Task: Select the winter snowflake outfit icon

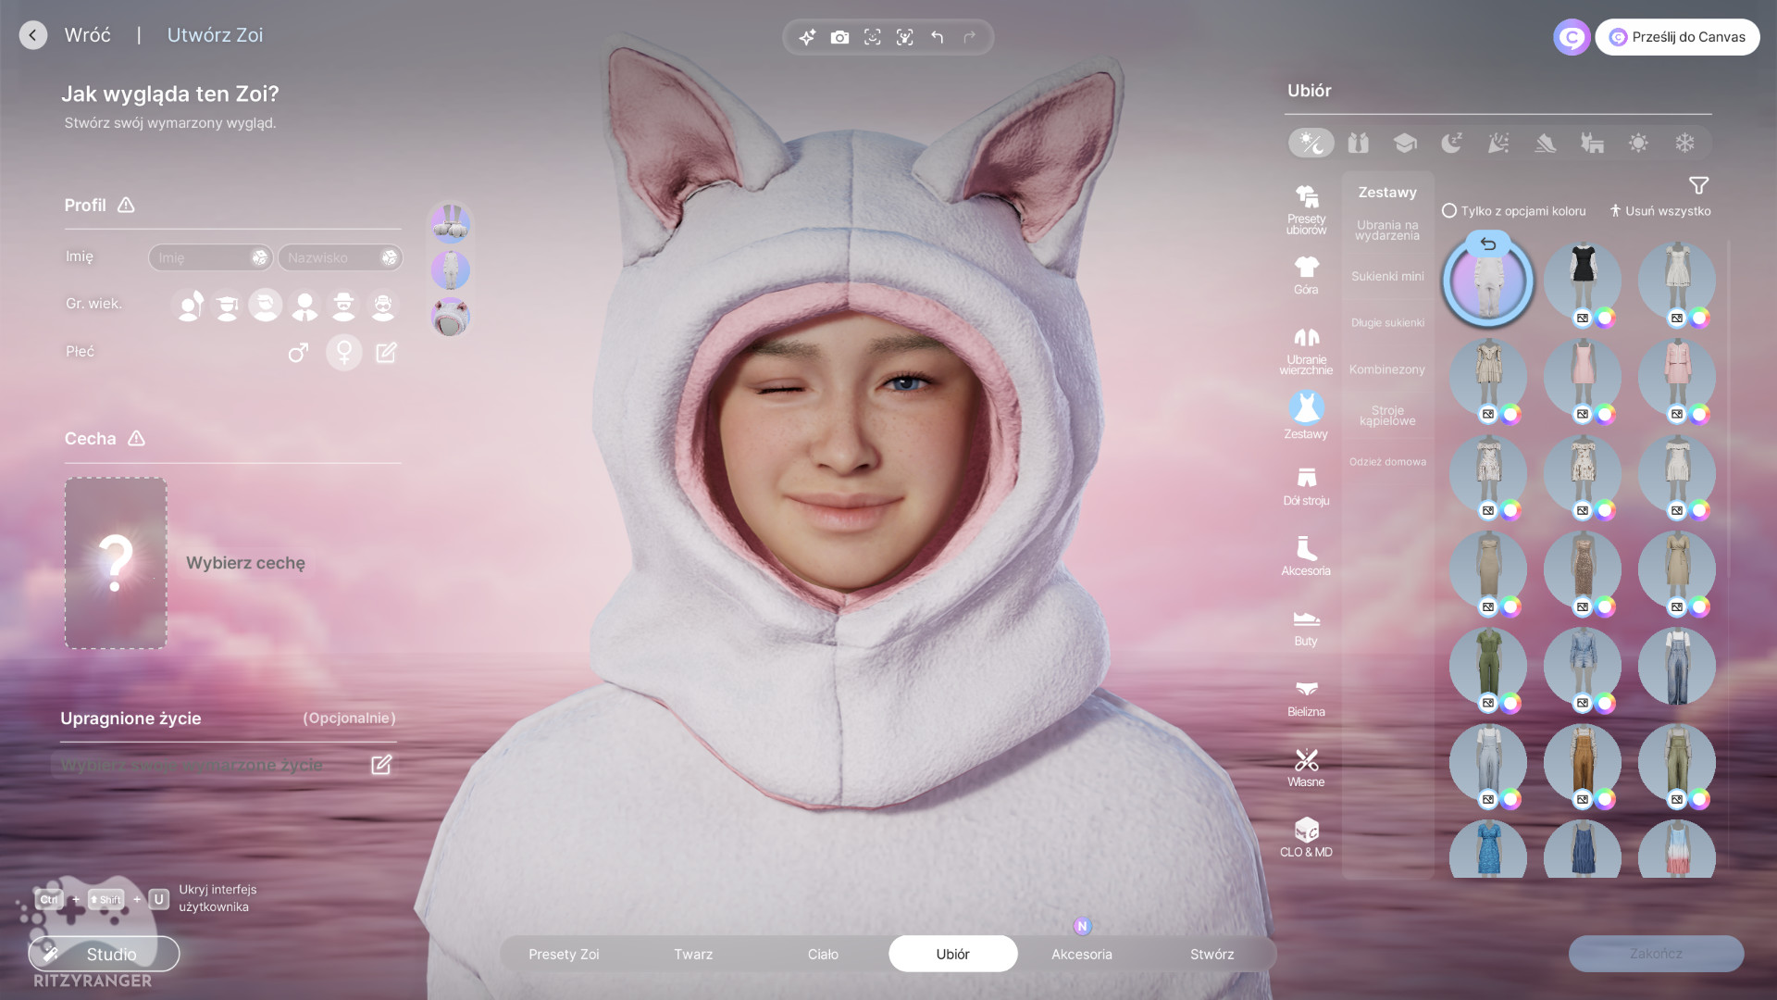Action: click(1684, 143)
